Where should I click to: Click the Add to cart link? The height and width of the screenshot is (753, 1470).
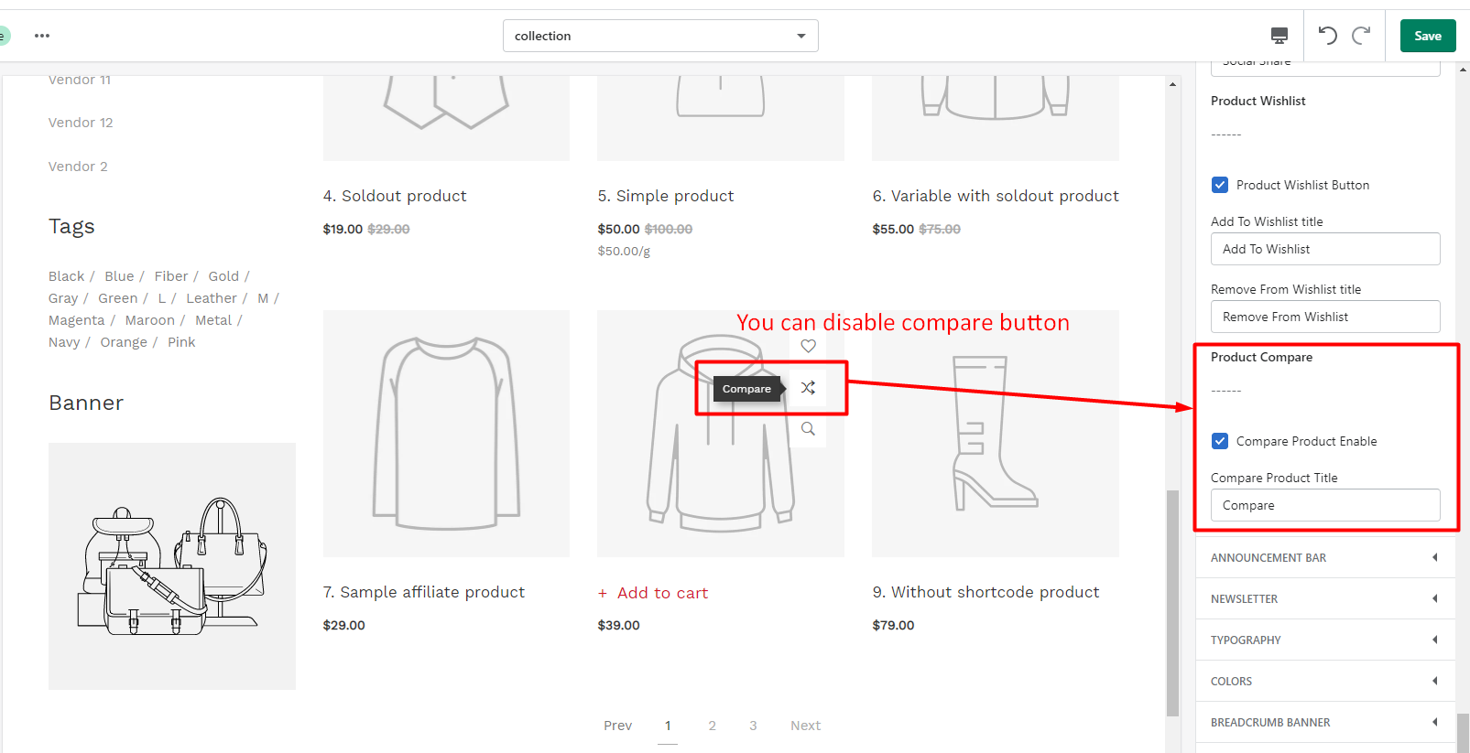(653, 593)
